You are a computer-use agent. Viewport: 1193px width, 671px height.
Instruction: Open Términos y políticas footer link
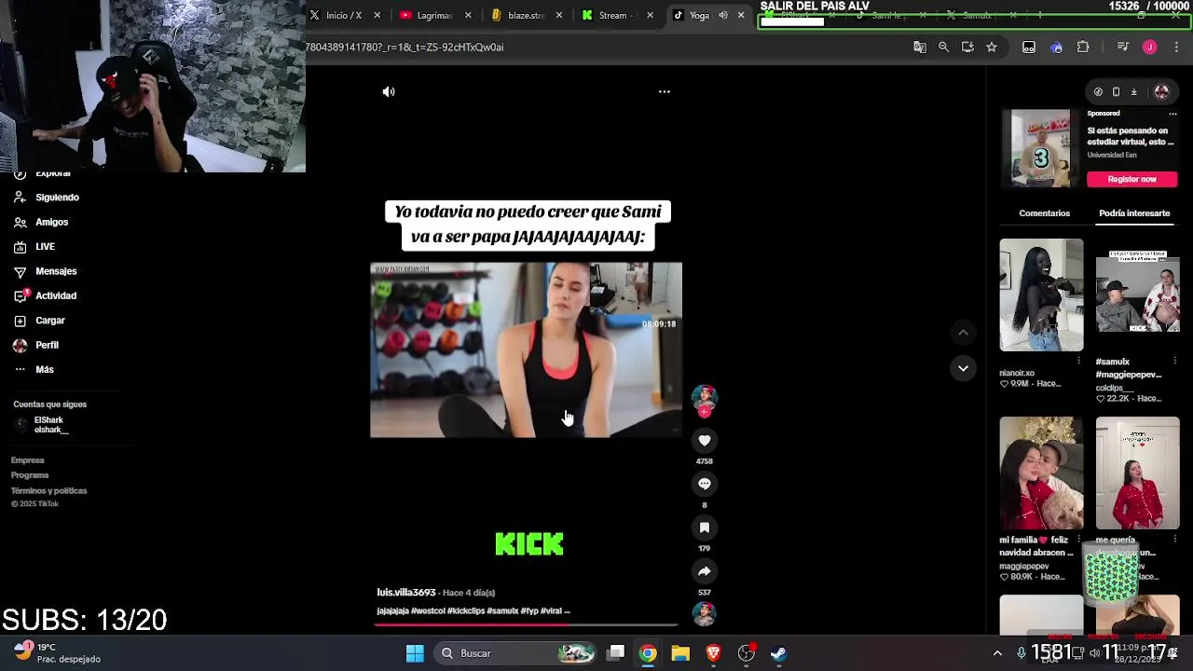[48, 491]
